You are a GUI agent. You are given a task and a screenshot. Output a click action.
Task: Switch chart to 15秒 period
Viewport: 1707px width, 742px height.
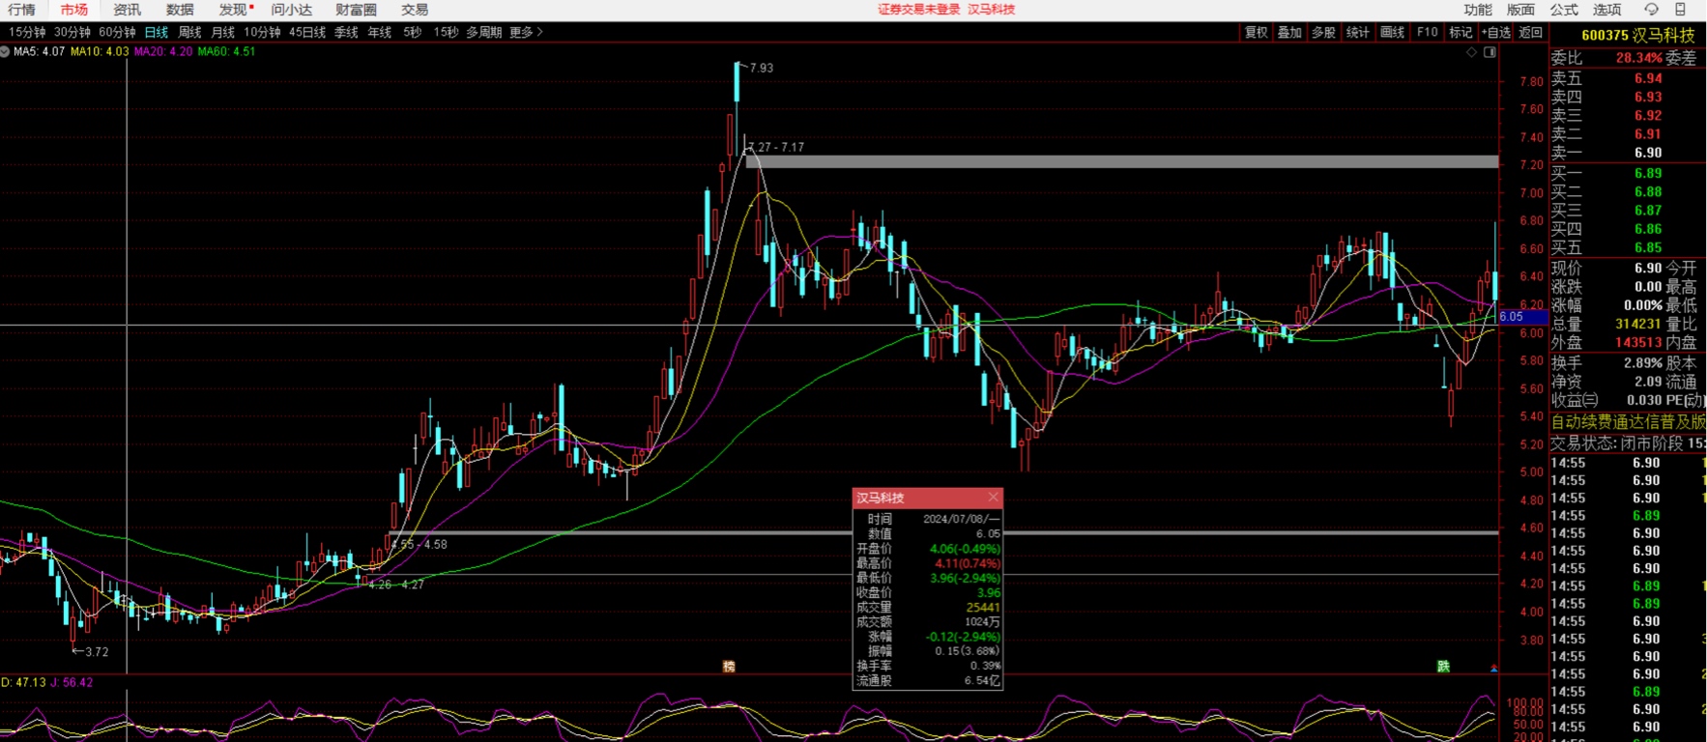[446, 32]
